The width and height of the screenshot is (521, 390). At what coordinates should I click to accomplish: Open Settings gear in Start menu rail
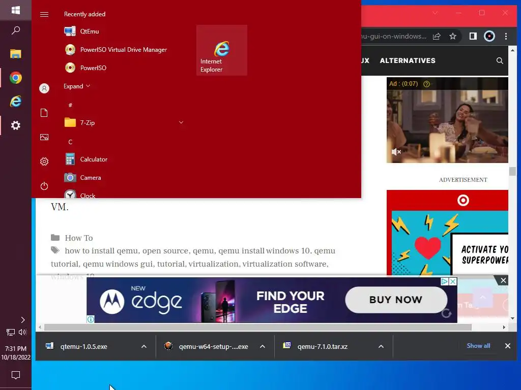tap(44, 161)
